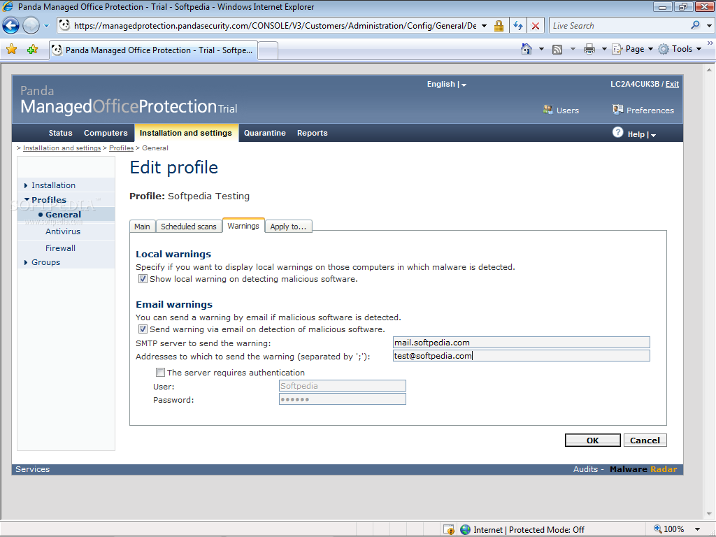Open the Tools menu
This screenshot has height=537, width=716.
[x=680, y=49]
